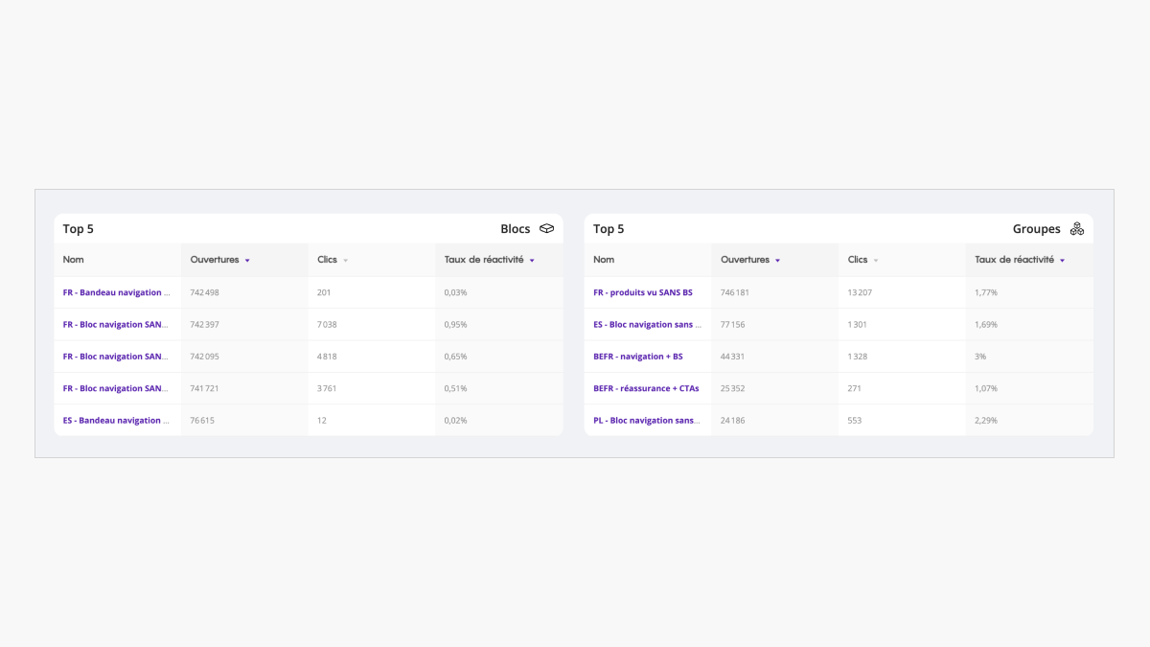
Task: Click the Groupes stacked cubes icon
Action: 1077,229
